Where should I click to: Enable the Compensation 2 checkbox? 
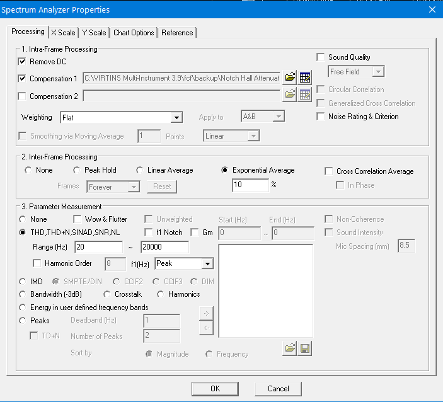[x=23, y=96]
